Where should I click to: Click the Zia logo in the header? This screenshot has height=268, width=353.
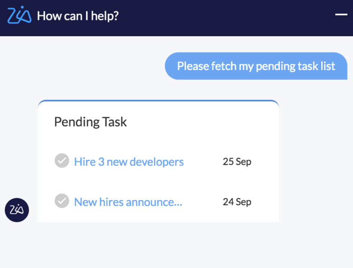click(x=19, y=16)
